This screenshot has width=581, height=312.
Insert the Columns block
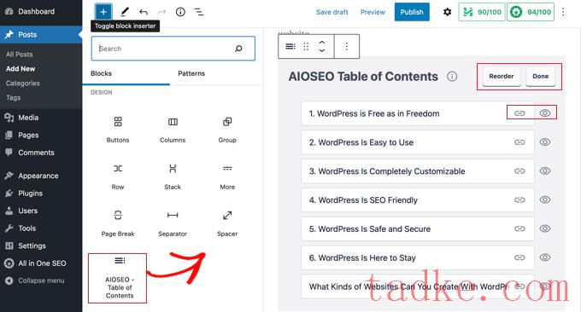pos(173,130)
